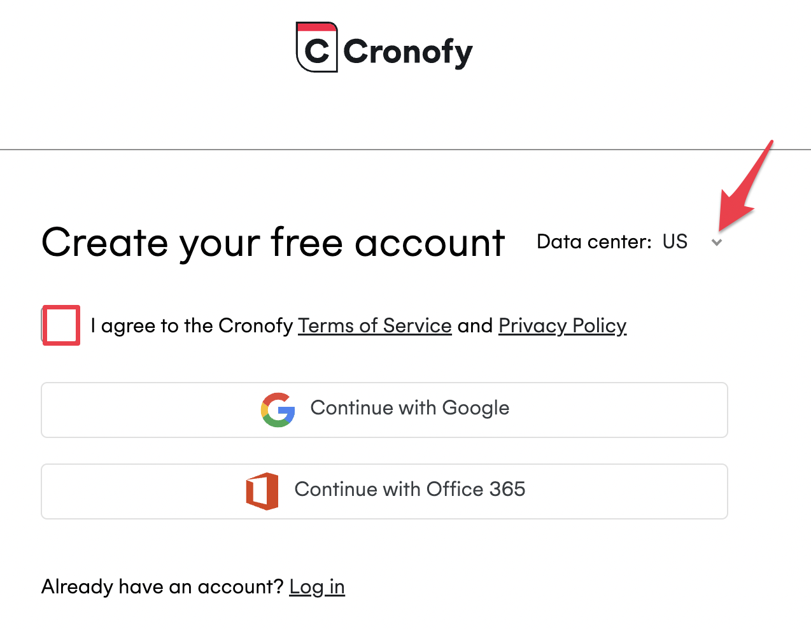
Task: Click the Google "G" logo icon
Action: [278, 410]
